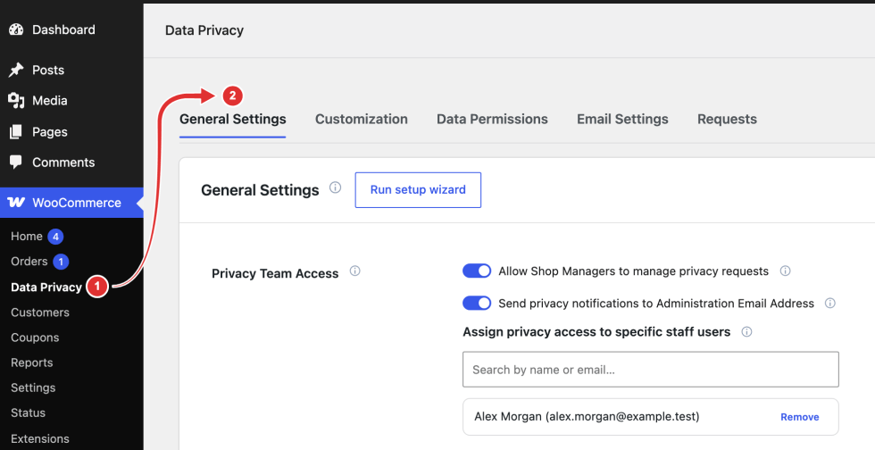Go to the Requests tab

pyautogui.click(x=727, y=119)
